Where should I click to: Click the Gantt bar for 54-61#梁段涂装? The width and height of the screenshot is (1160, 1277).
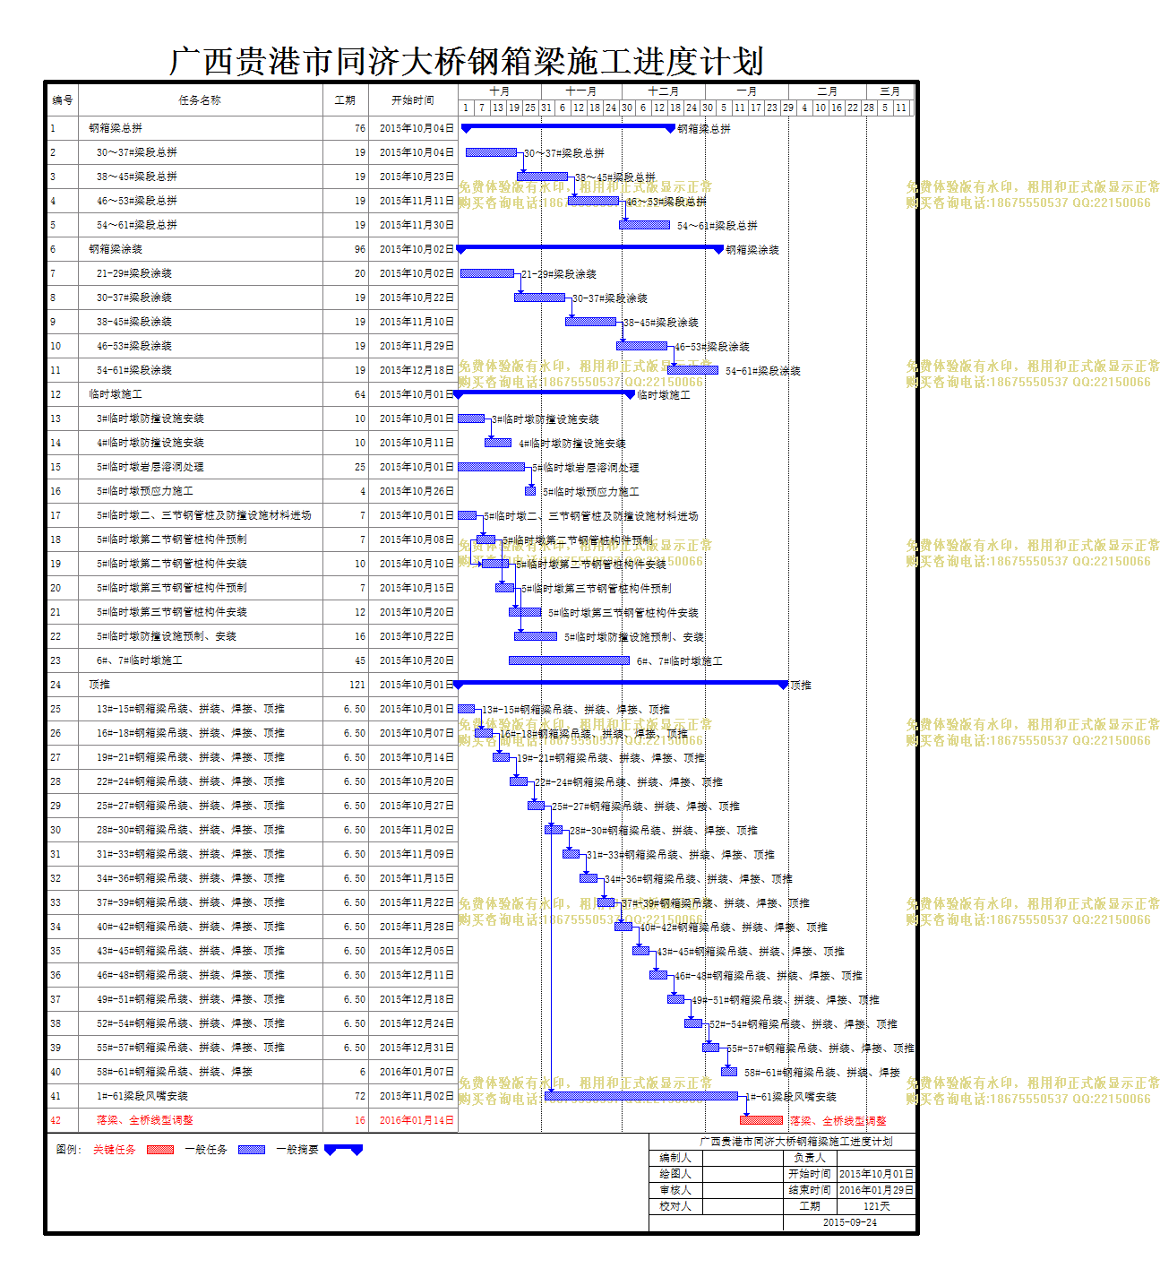coord(692,370)
